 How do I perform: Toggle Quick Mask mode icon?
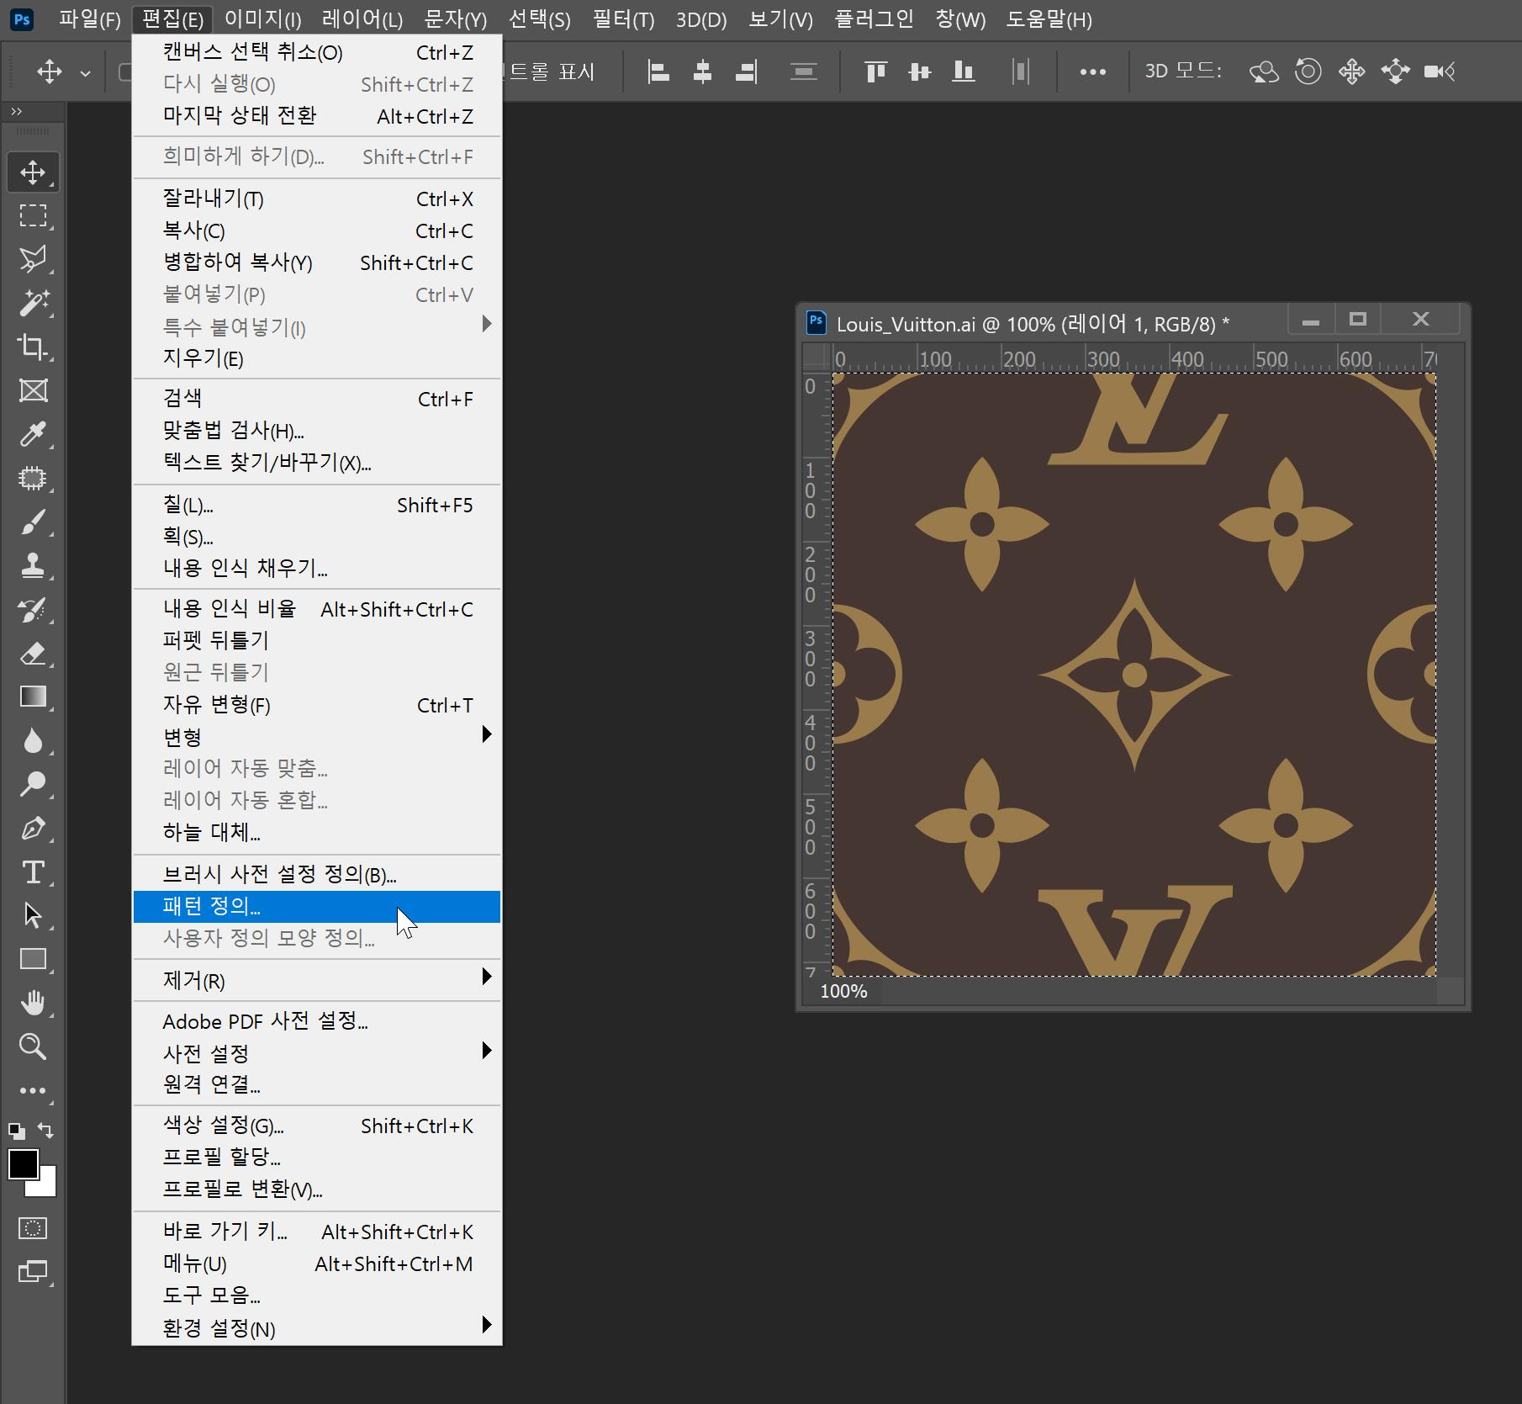coord(33,1228)
